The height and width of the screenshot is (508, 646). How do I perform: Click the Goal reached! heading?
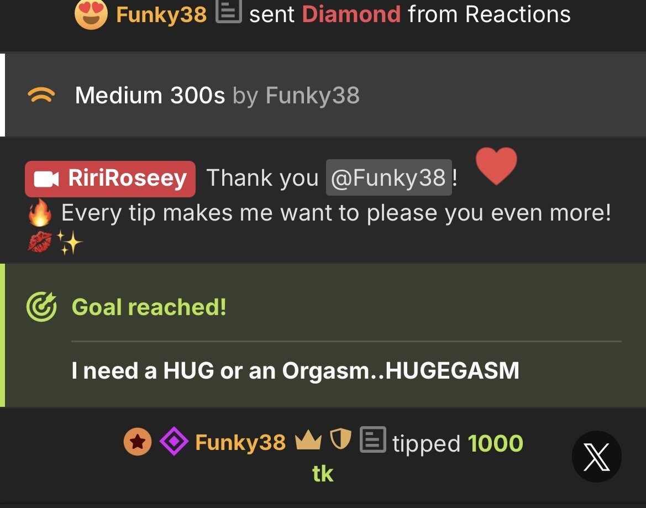coord(149,307)
